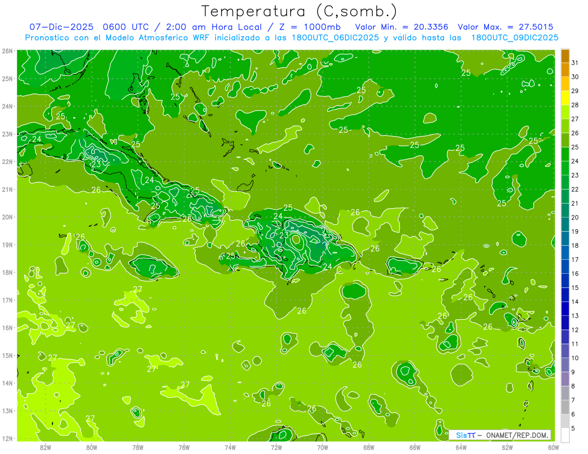Click the "60W" longitude axis label
The image size is (588, 454).
click(553, 447)
